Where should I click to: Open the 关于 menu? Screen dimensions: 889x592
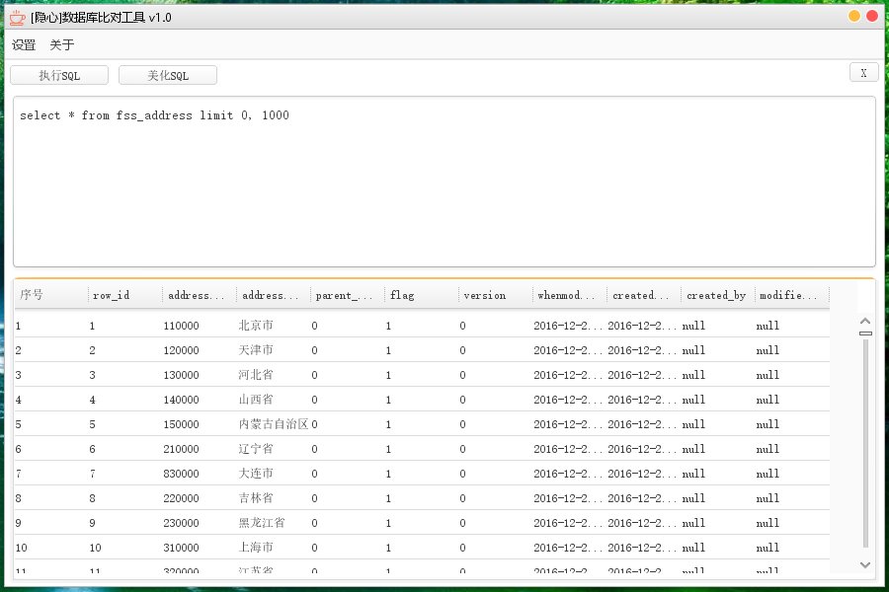[x=62, y=45]
